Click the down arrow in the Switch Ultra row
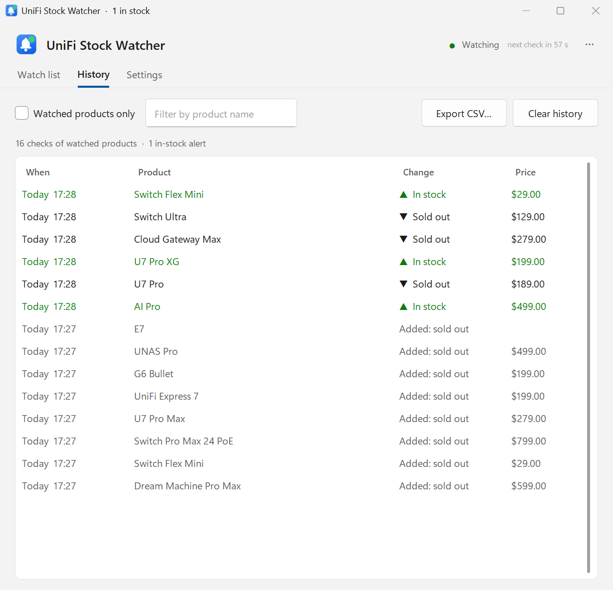The width and height of the screenshot is (613, 590). [404, 217]
